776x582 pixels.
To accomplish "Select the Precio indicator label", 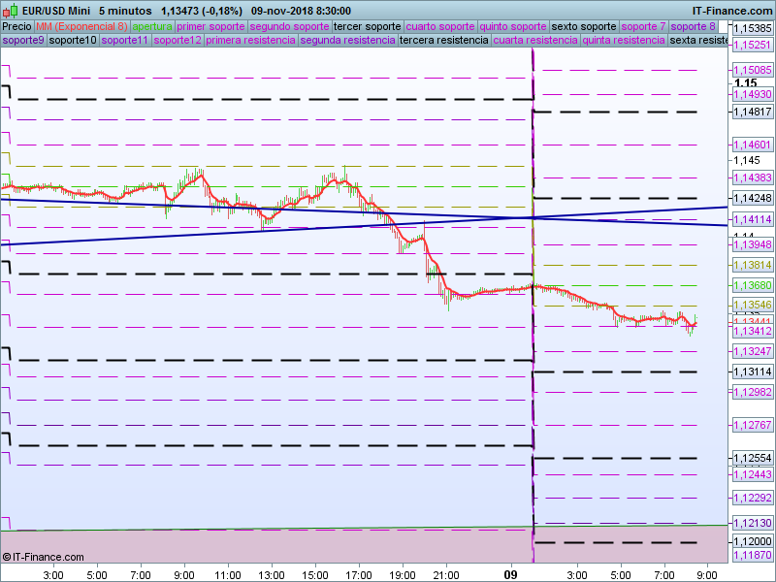I will click(x=16, y=26).
